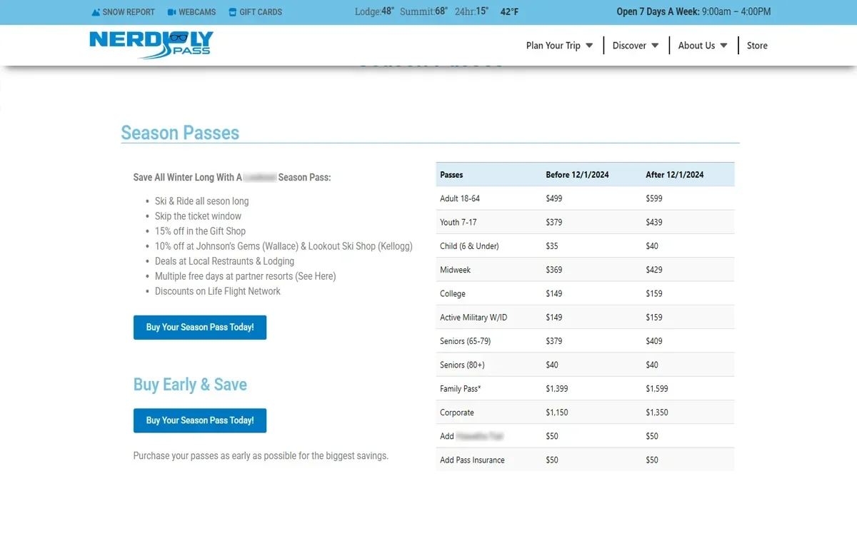Click the Season Passes section heading
857x551 pixels.
pos(180,133)
